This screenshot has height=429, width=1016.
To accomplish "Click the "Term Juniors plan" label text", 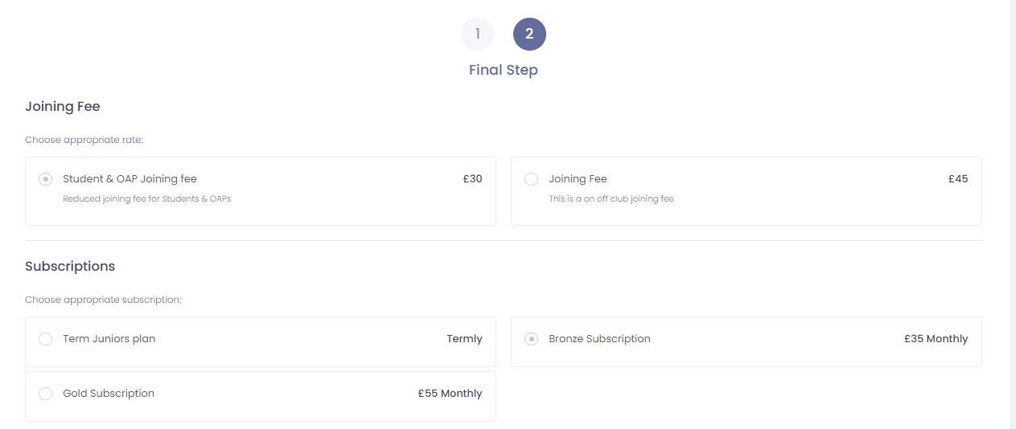I will (x=109, y=339).
